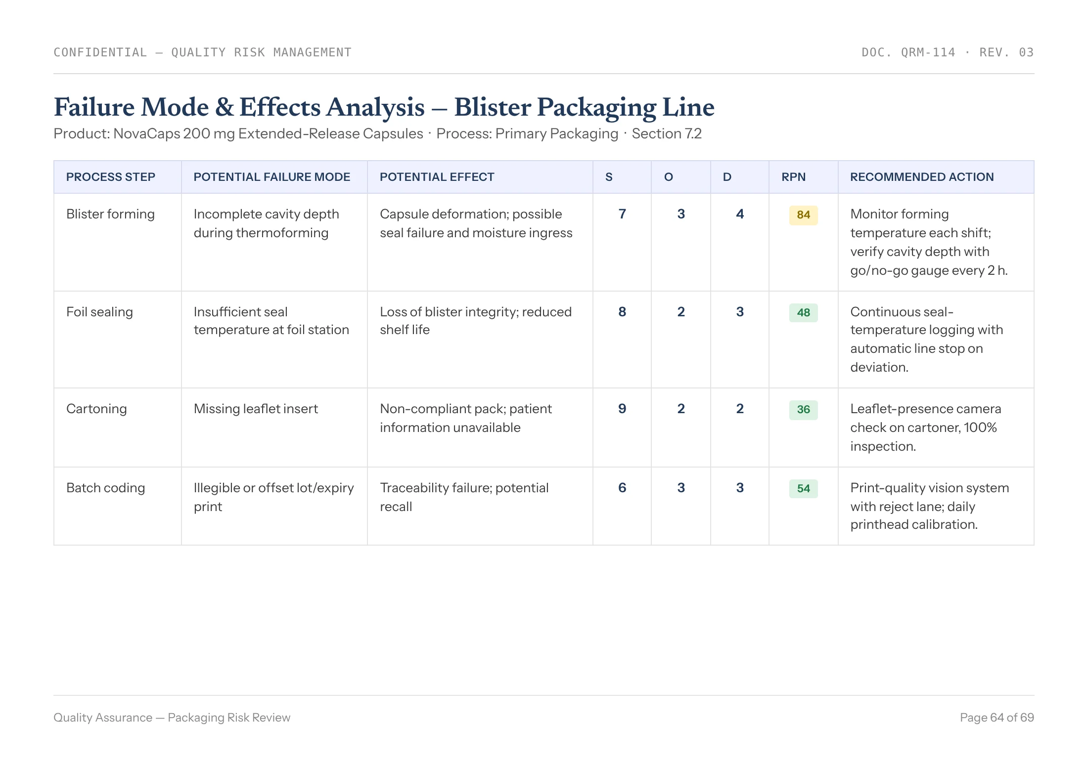Click severity value 9 in Cartoning row

pyautogui.click(x=622, y=409)
